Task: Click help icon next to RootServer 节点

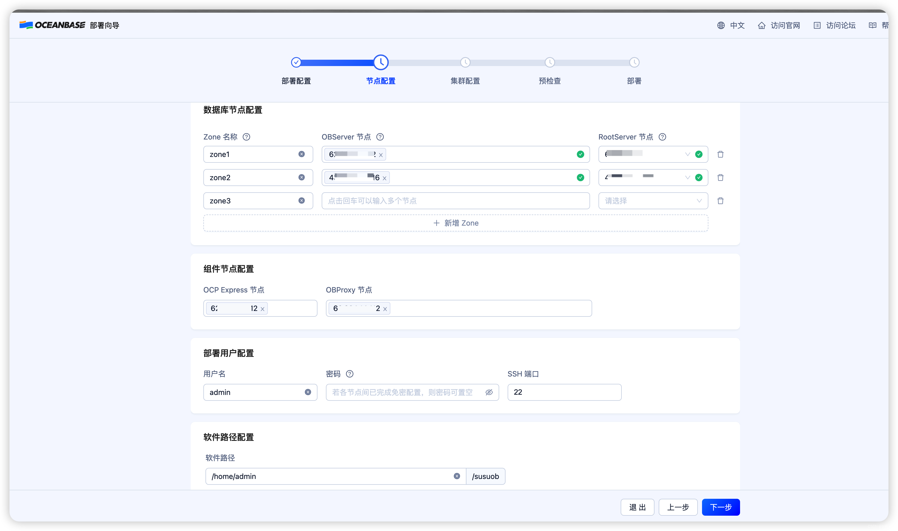Action: coord(662,137)
